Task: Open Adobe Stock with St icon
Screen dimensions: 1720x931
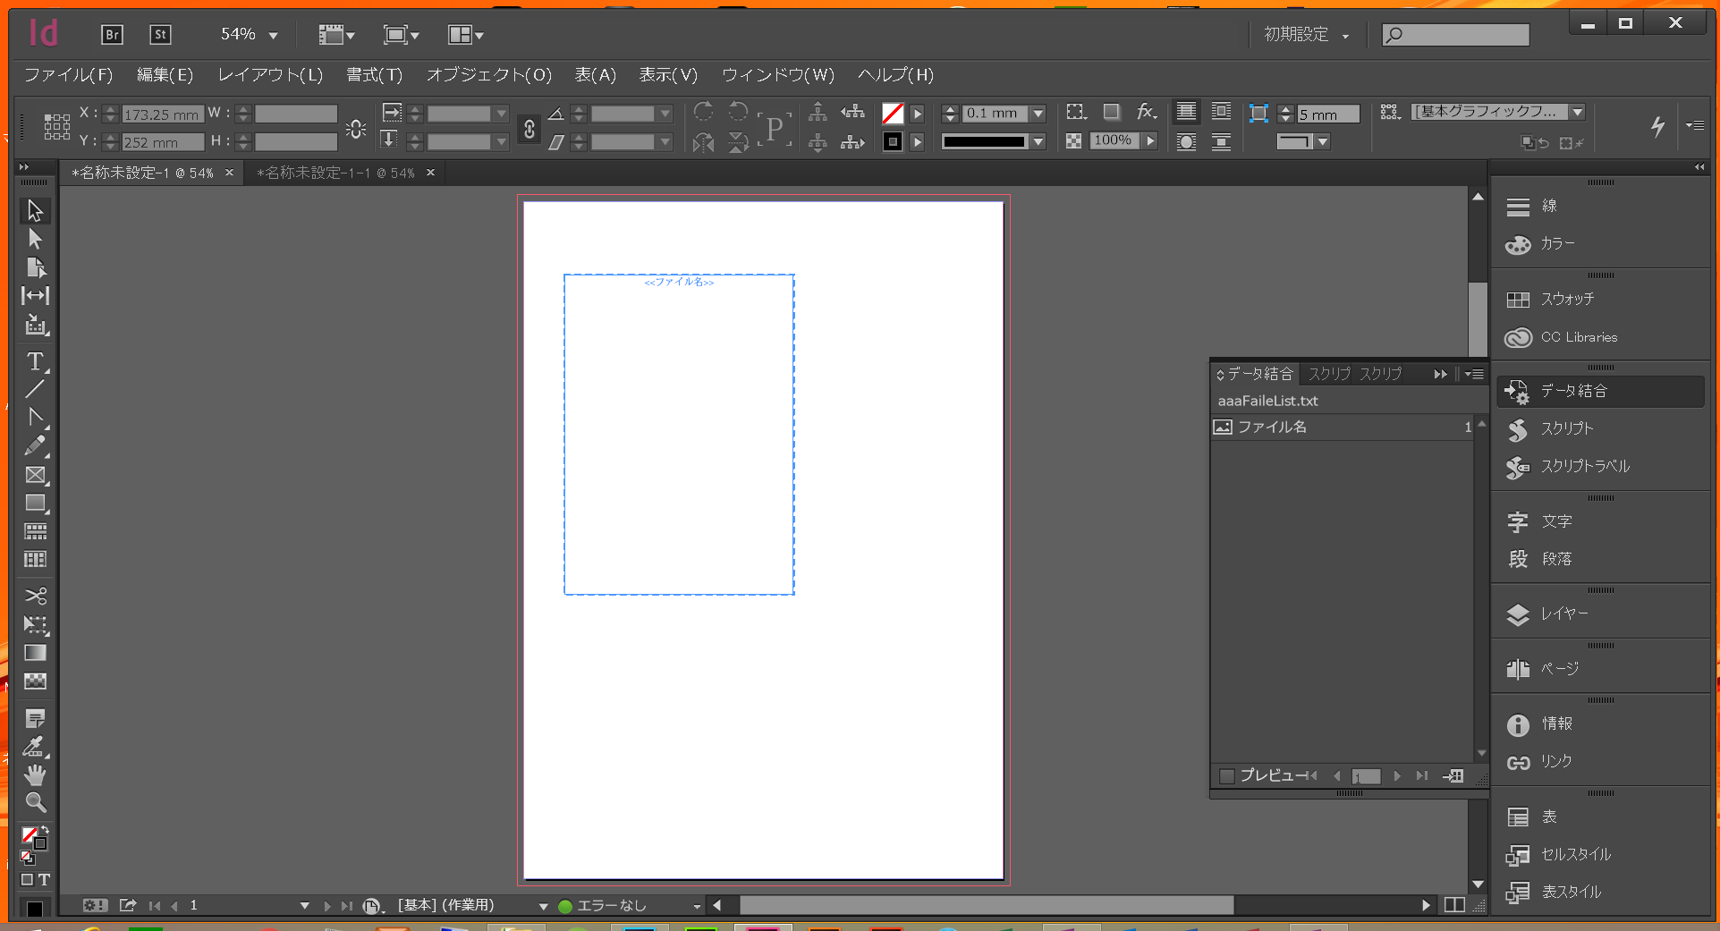Action: [x=160, y=34]
